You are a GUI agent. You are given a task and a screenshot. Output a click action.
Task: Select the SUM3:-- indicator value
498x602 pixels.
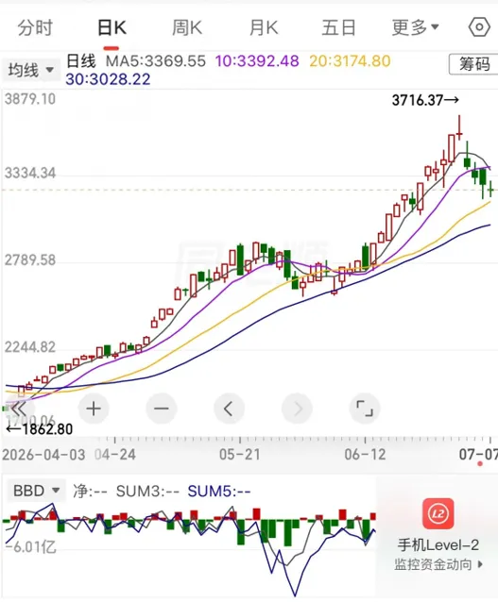(x=147, y=491)
